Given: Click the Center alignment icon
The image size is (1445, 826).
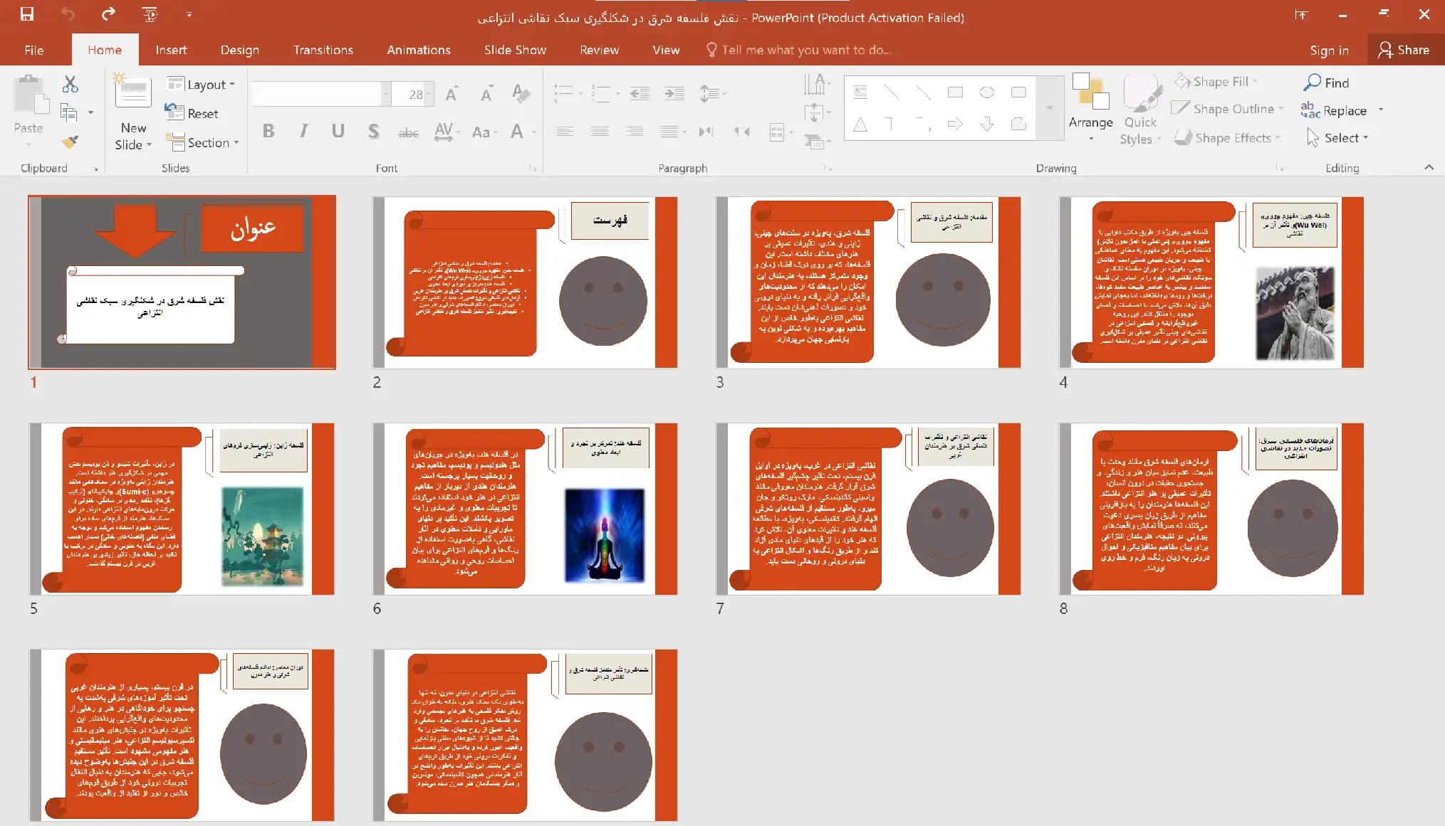Looking at the screenshot, I should (x=600, y=132).
